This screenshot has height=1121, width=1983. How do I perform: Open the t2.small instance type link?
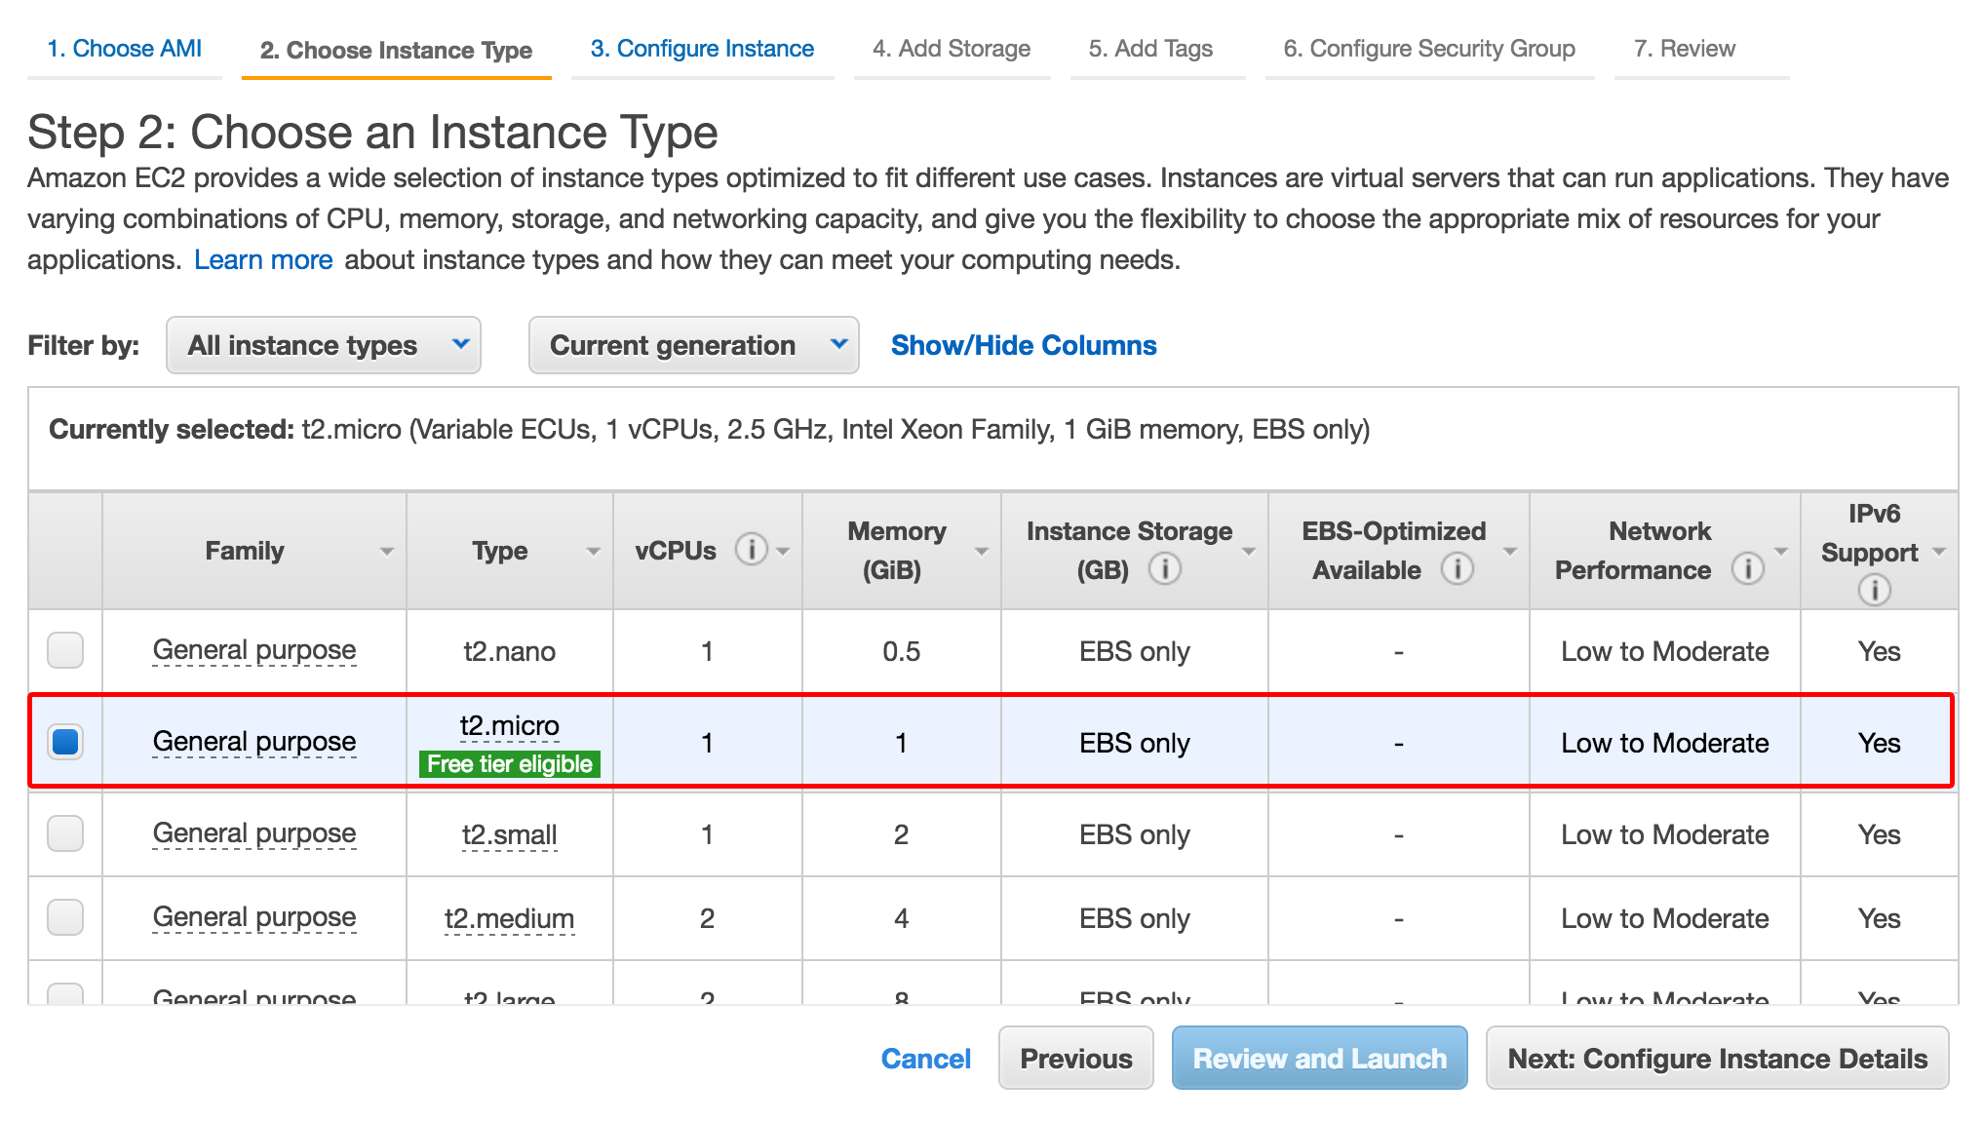509,833
